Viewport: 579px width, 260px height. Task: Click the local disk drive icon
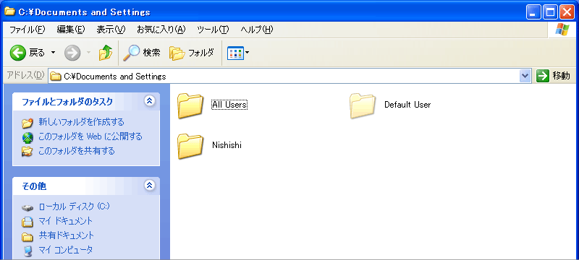click(x=28, y=208)
